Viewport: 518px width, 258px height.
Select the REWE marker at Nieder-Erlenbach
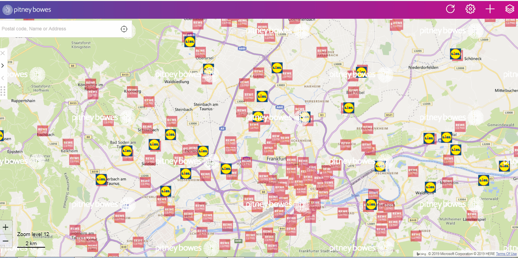coord(322,52)
